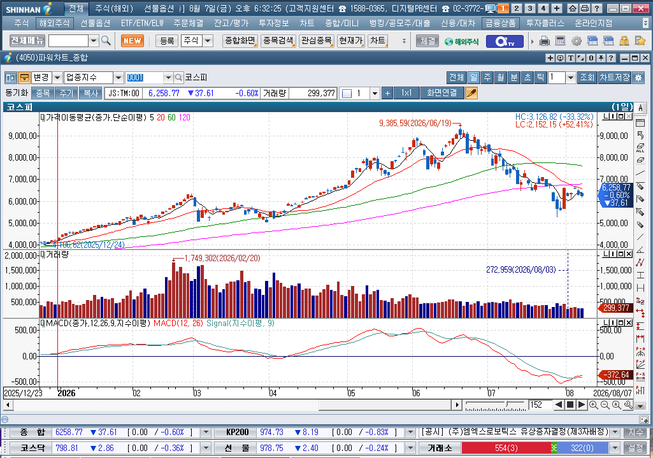Click the zoom out magnifier below chart

tap(605, 404)
